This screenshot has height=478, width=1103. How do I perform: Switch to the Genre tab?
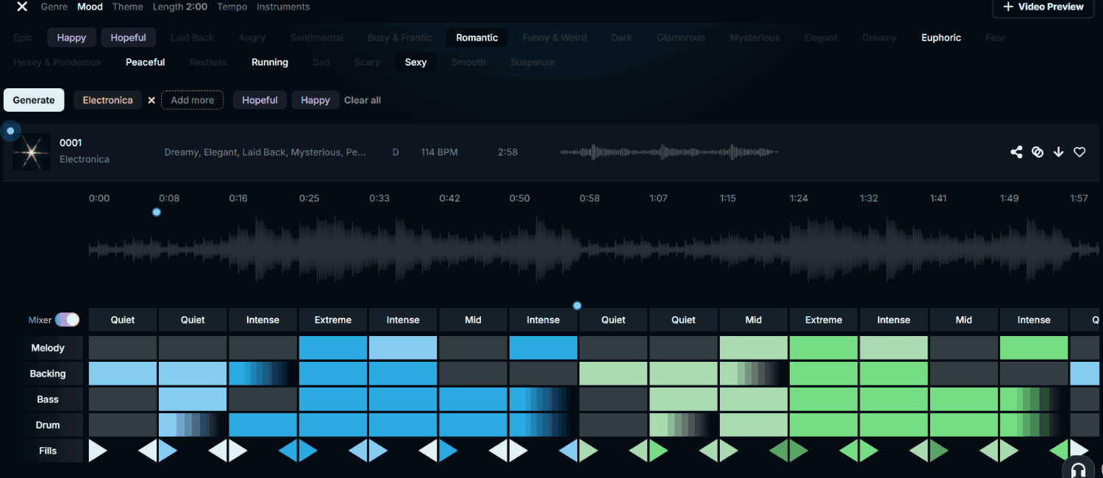(54, 7)
